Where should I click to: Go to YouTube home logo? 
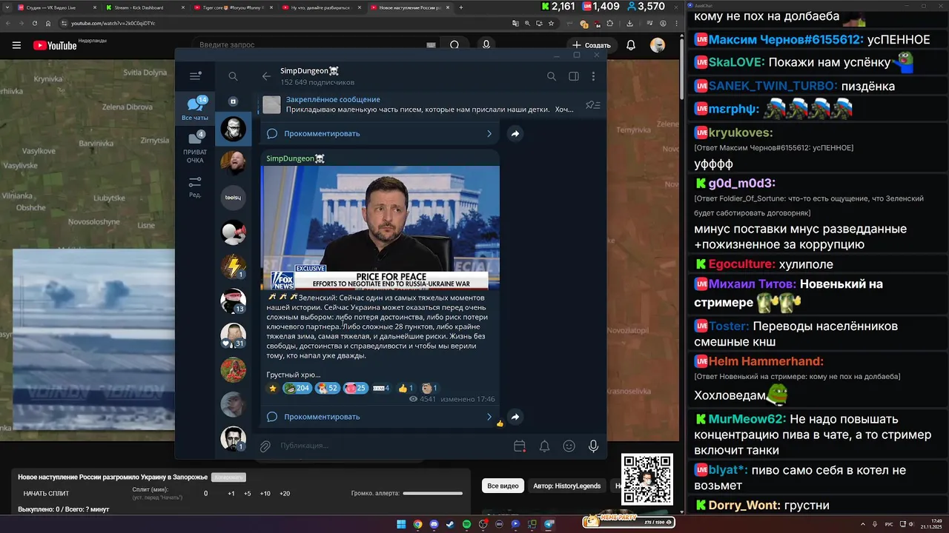tap(55, 45)
